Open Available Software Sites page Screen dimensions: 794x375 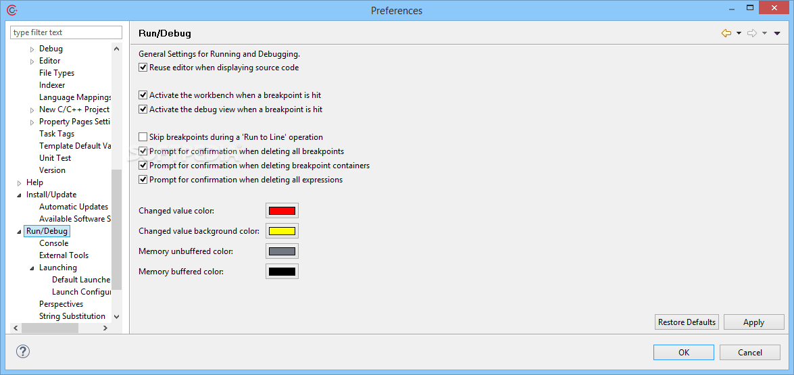[75, 219]
